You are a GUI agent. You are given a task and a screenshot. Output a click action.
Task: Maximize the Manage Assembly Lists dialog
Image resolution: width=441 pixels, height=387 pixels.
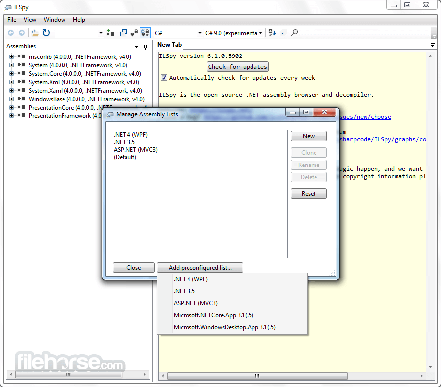[x=306, y=112]
